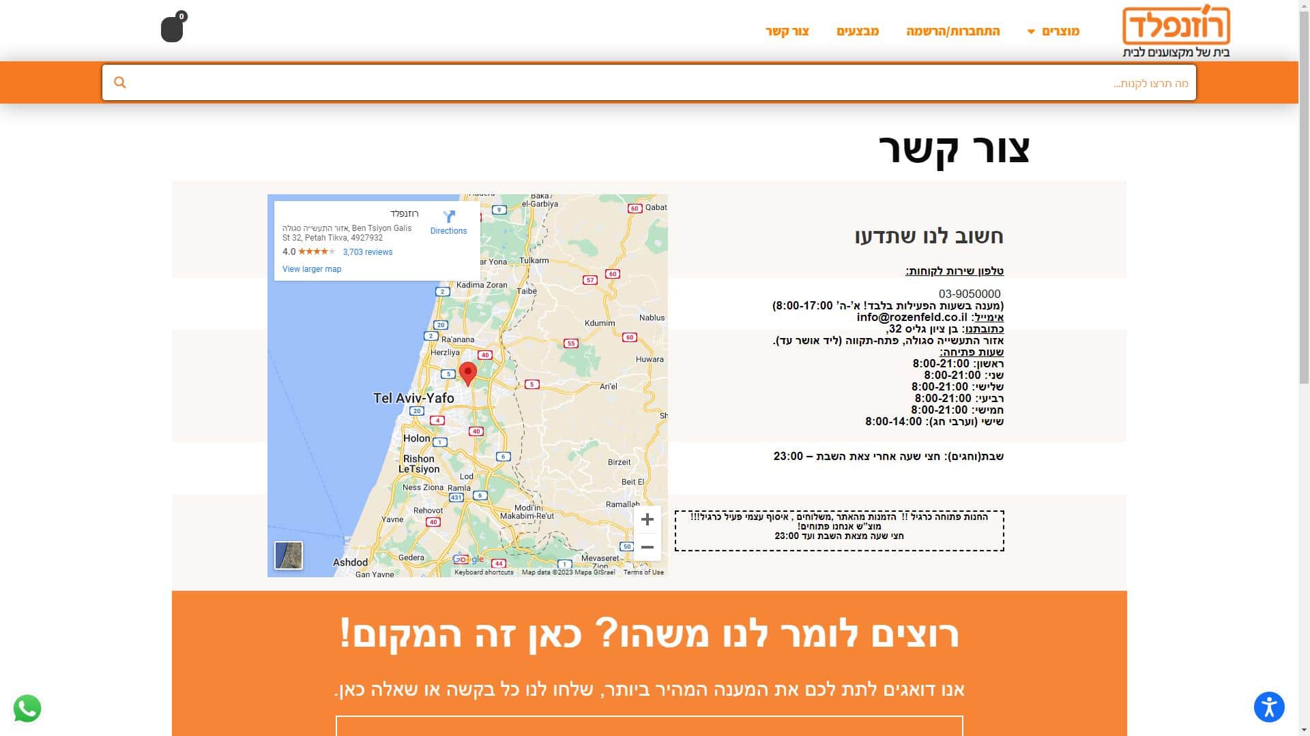Click Keyboard shortcuts on map
Image resolution: width=1310 pixels, height=736 pixels.
pos(484,572)
